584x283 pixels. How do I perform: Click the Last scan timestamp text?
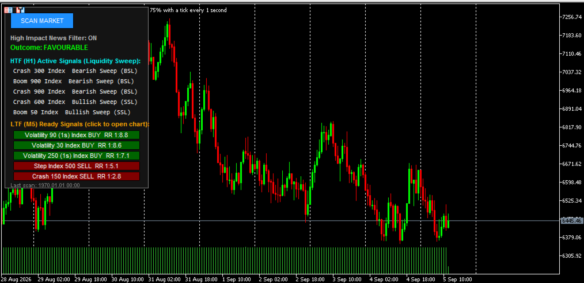coord(45,185)
